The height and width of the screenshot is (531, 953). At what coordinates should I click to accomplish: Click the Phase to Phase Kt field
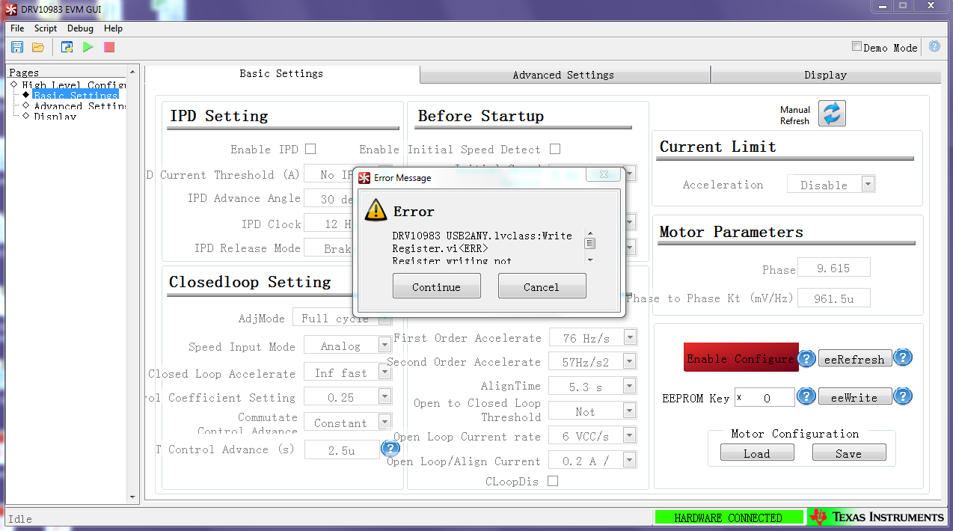[x=834, y=298]
